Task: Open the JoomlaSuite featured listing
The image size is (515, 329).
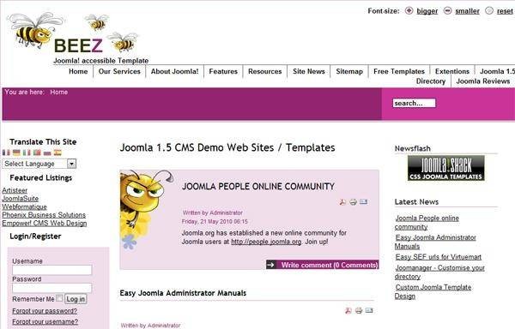Action: click(x=21, y=198)
